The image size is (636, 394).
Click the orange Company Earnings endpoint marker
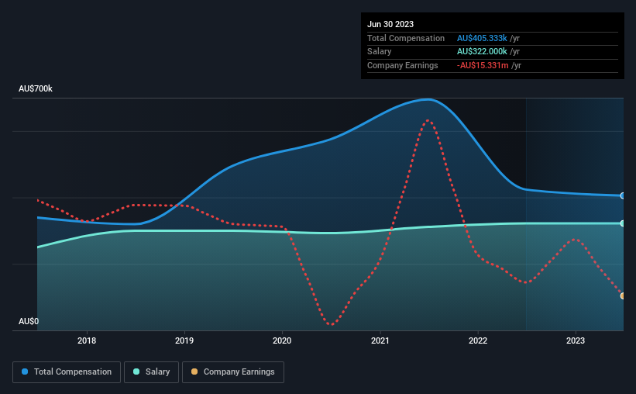[x=623, y=296]
